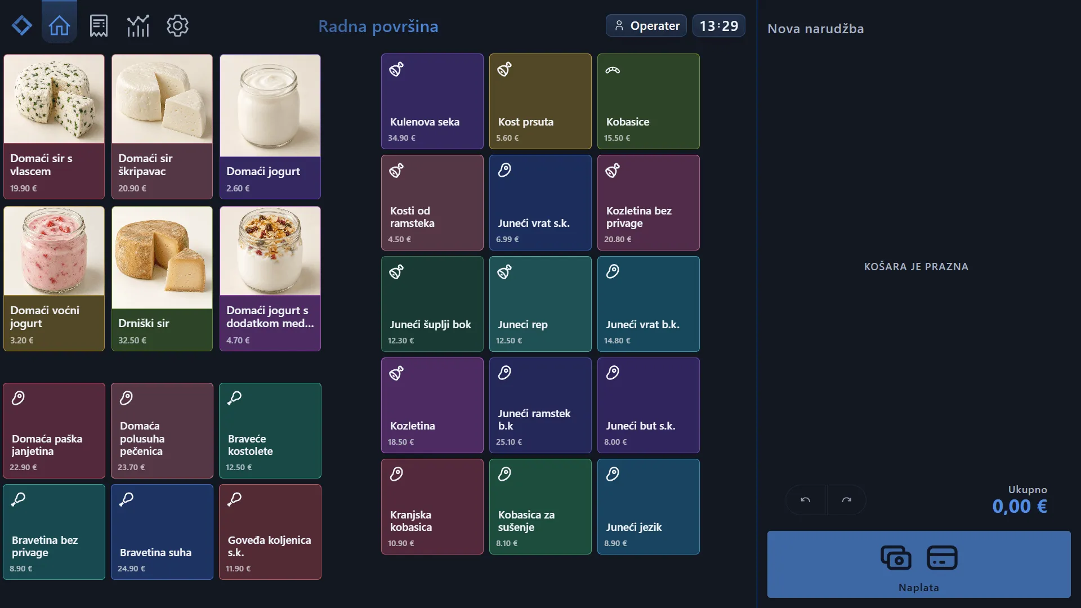Viewport: 1081px width, 608px height.
Task: Click the card payment icon
Action: [942, 558]
